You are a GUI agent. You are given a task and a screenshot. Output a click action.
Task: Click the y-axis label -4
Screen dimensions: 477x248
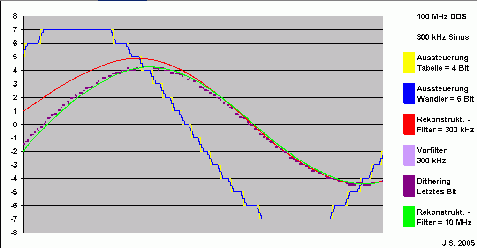click(14, 178)
